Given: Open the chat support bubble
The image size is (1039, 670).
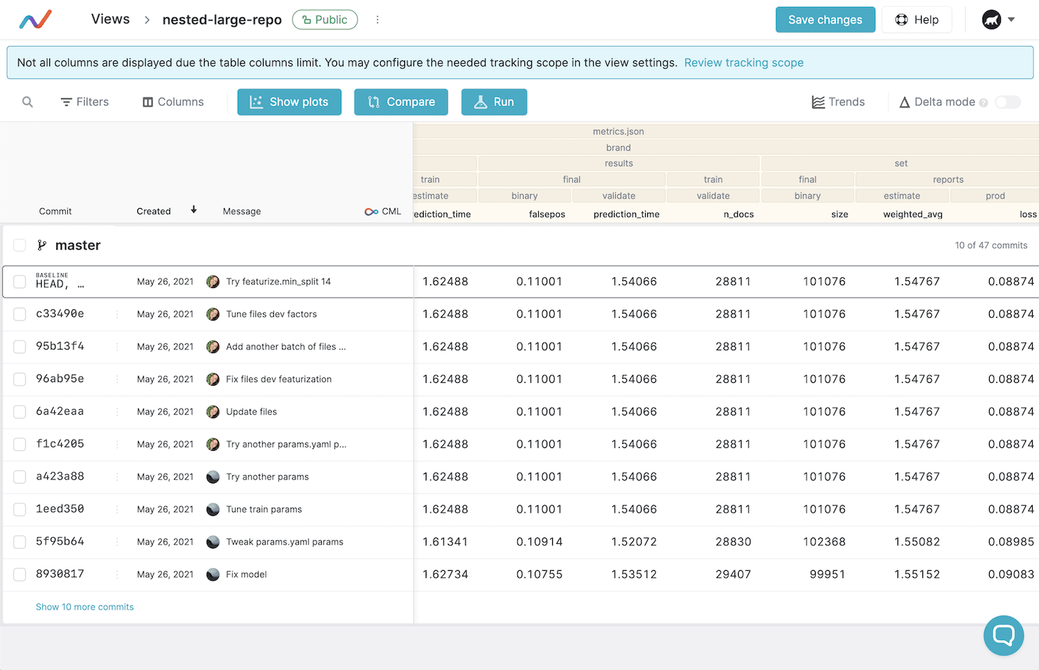Looking at the screenshot, I should pyautogui.click(x=1003, y=635).
